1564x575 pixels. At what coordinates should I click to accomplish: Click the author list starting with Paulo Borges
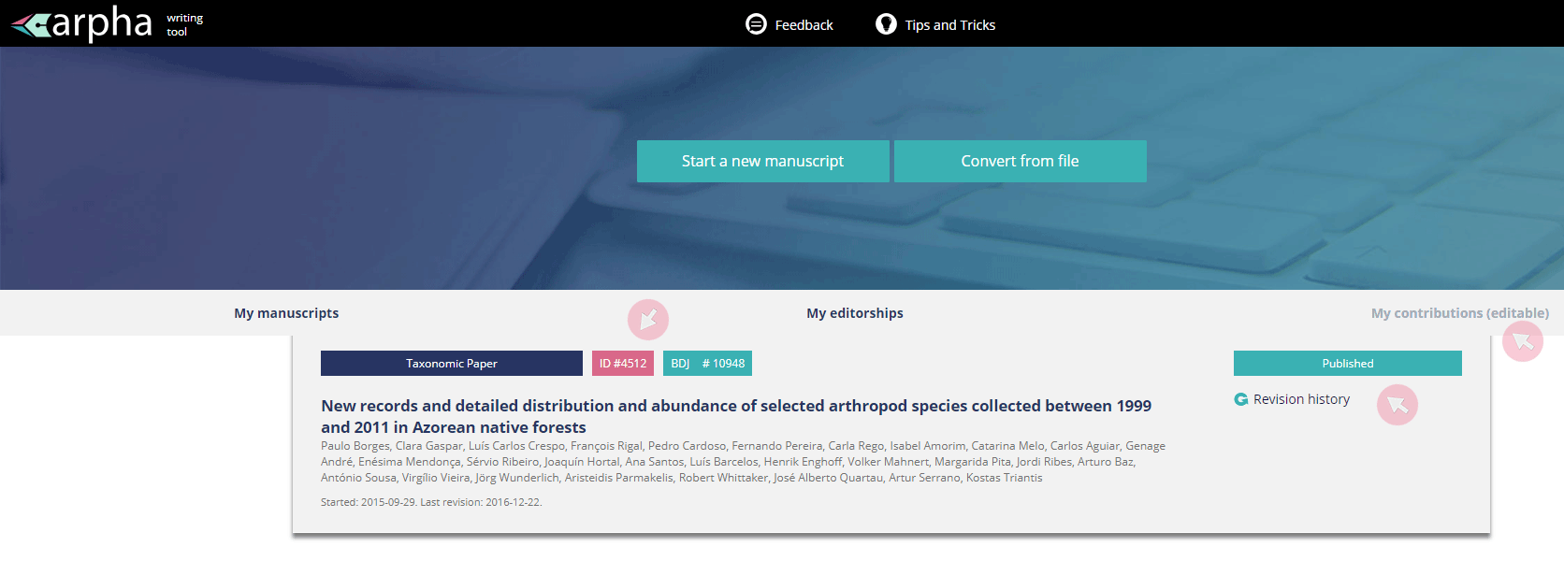743,462
